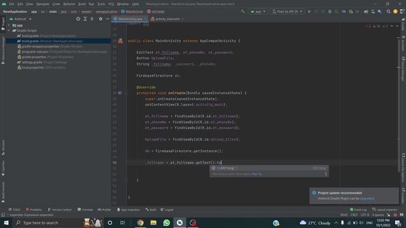The height and width of the screenshot is (228, 406).
Task: Click the Sync Project with Gradle Files icon
Action: [366, 11]
